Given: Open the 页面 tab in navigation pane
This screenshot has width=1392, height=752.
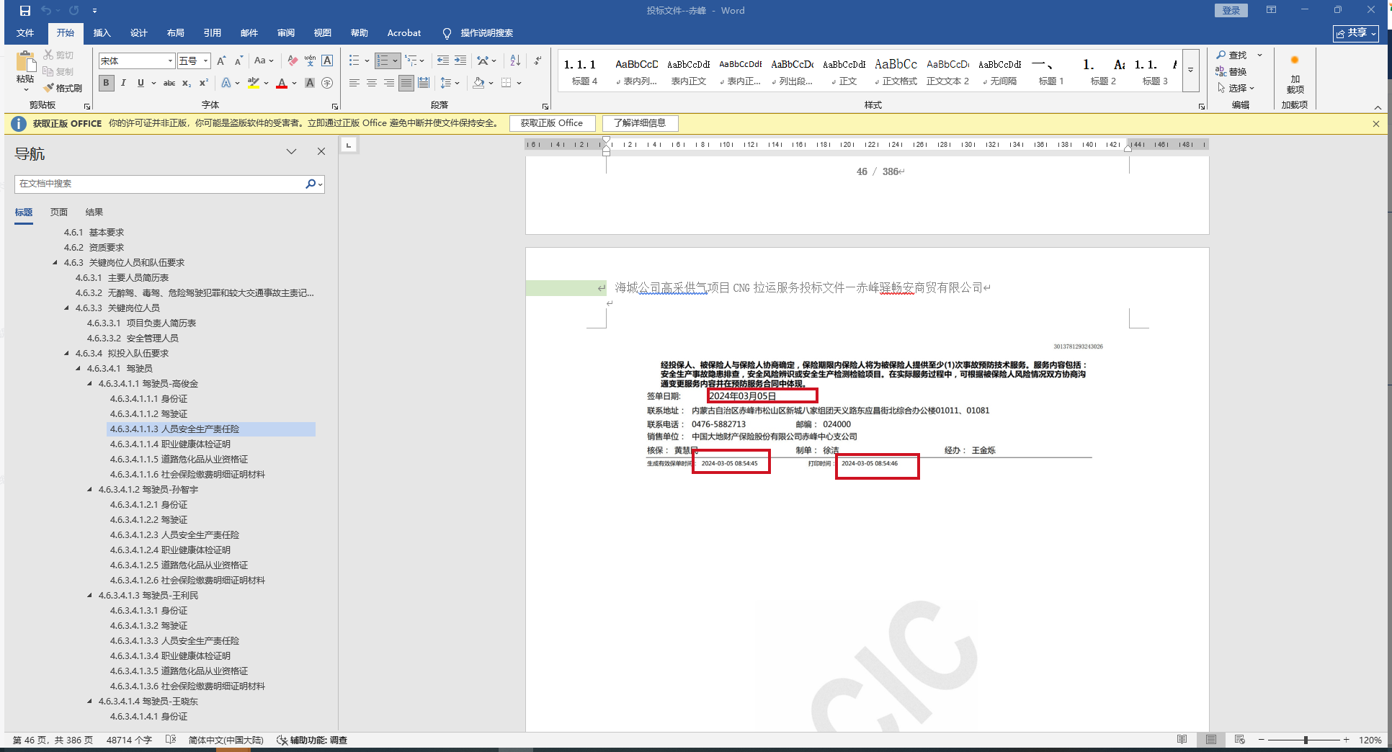Looking at the screenshot, I should [59, 212].
